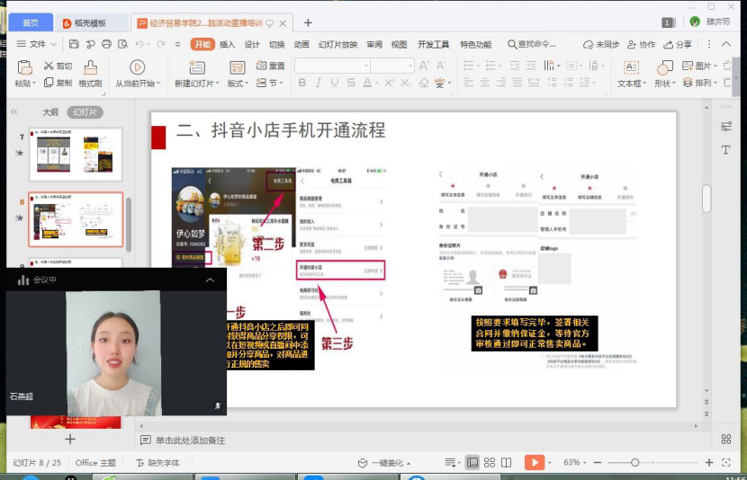Click the Collaborate (协作) button

pyautogui.click(x=642, y=44)
